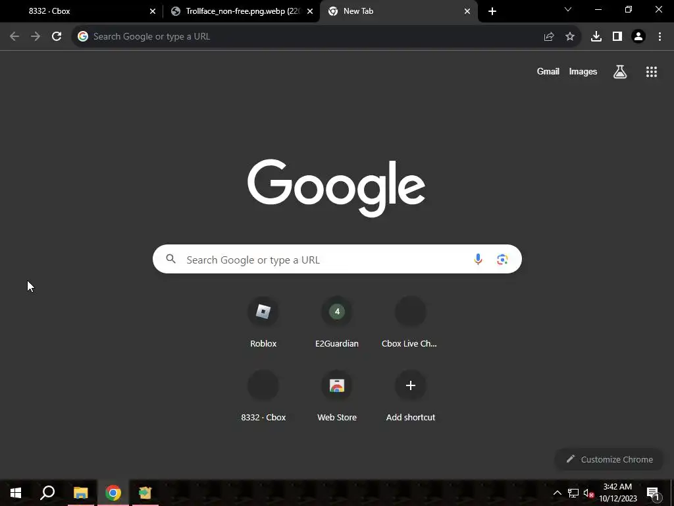
Task: Click the forward navigation arrow
Action: tap(36, 37)
